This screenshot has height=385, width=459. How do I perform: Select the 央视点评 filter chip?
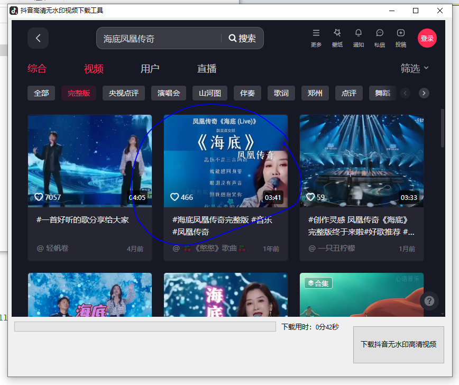click(x=124, y=93)
